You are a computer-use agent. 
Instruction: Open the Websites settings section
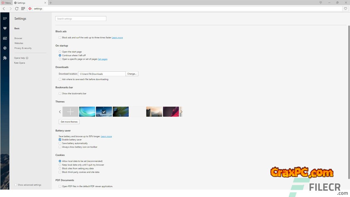click(x=19, y=43)
